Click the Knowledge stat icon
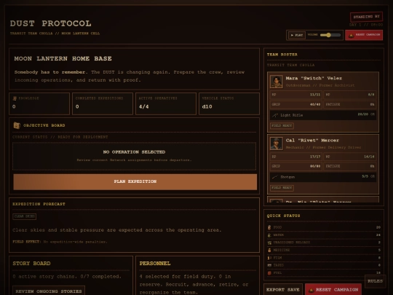393x295 pixels. tap(15, 98)
